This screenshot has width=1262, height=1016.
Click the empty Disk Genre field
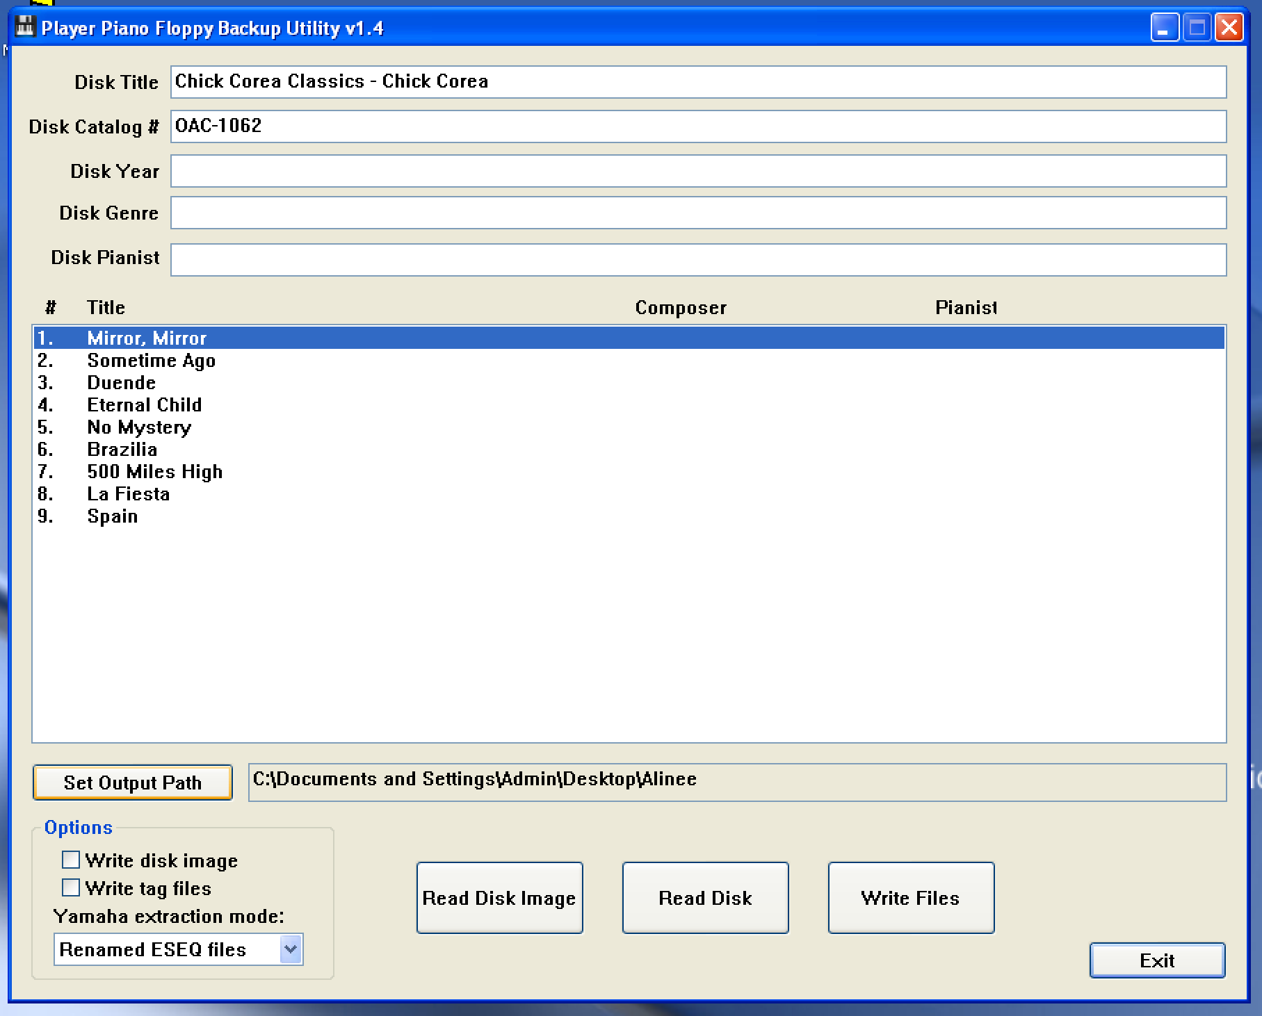click(698, 213)
